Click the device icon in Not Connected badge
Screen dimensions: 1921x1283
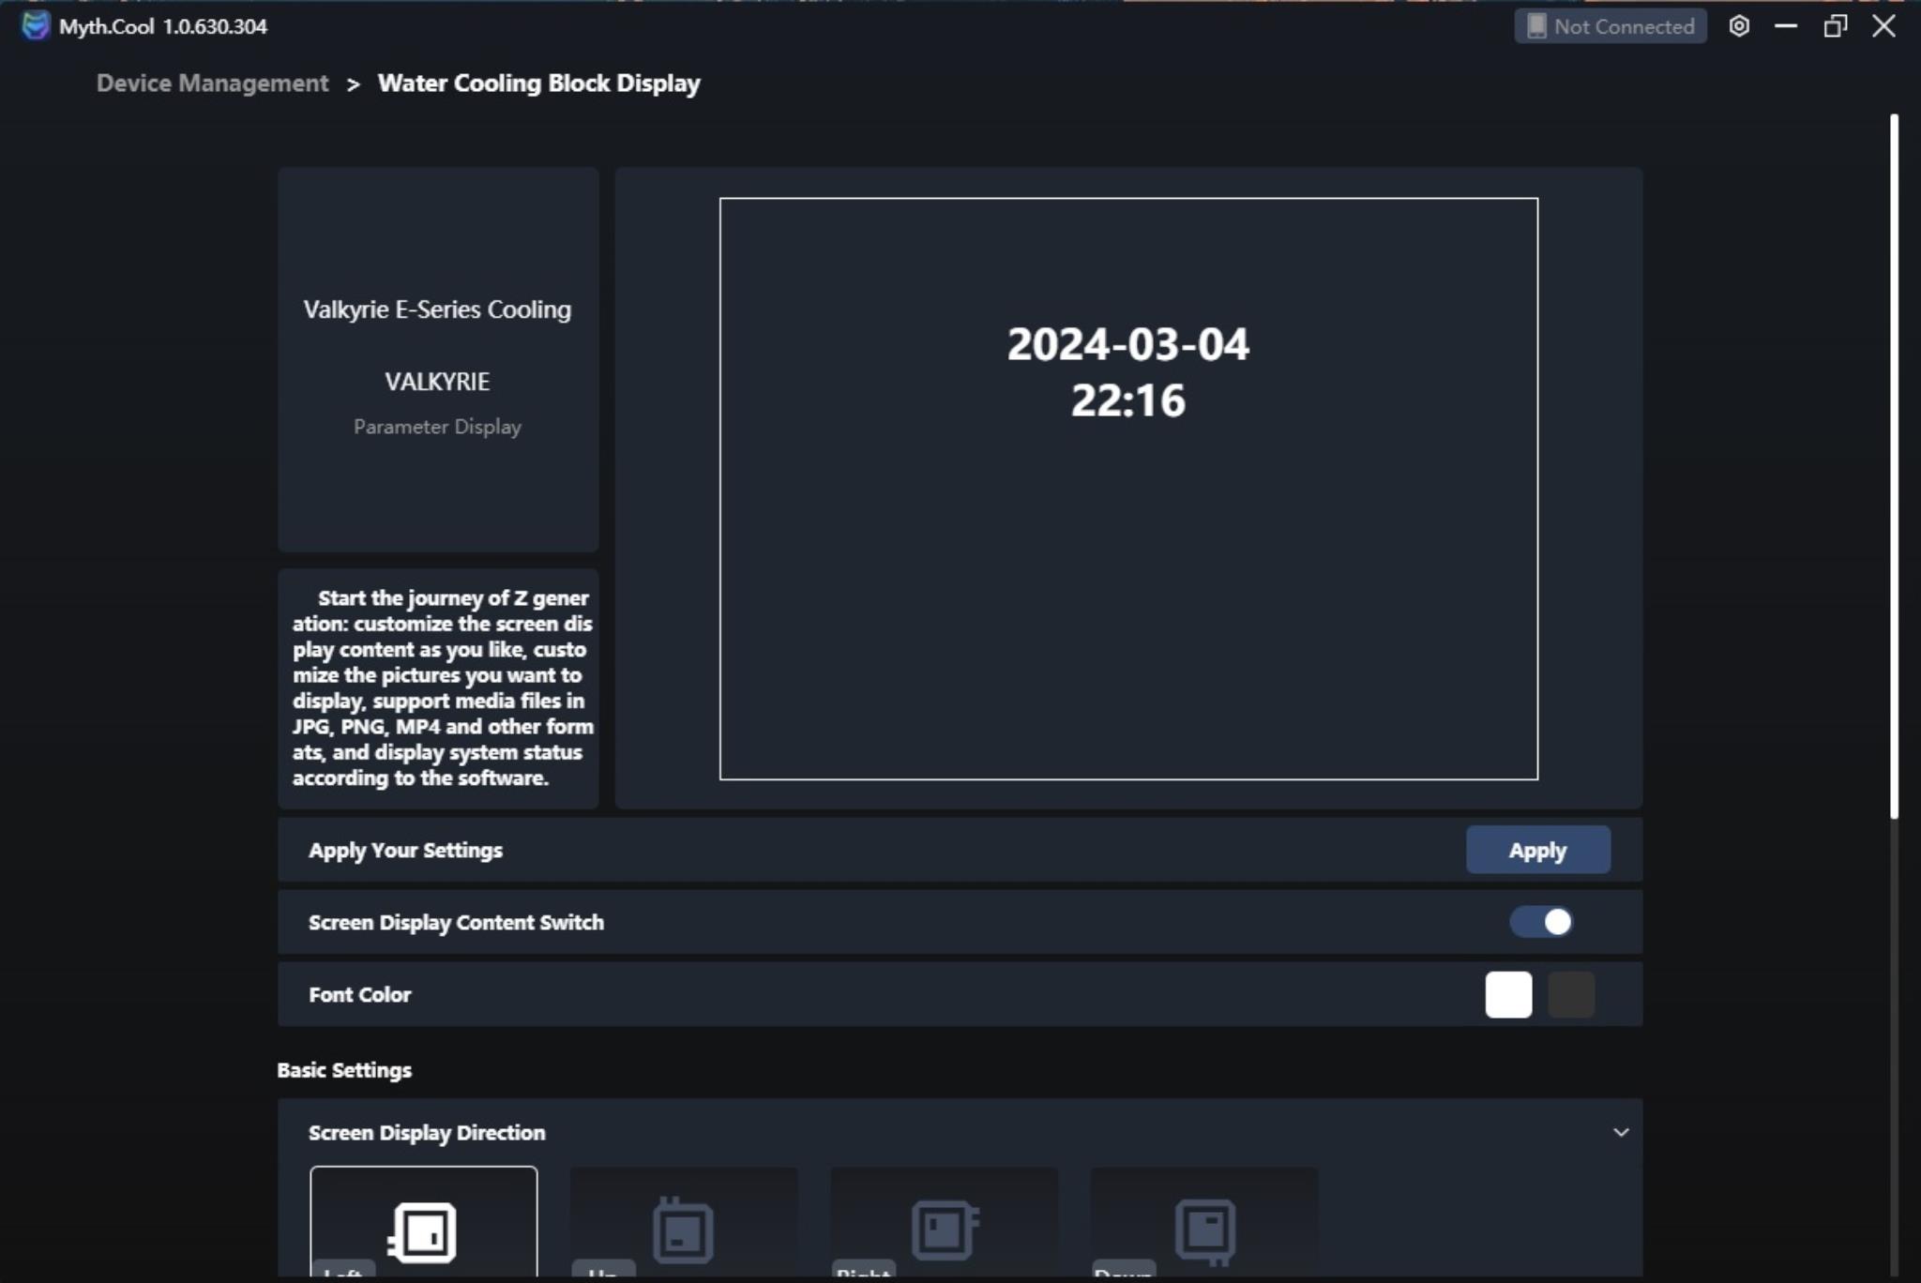click(1536, 26)
